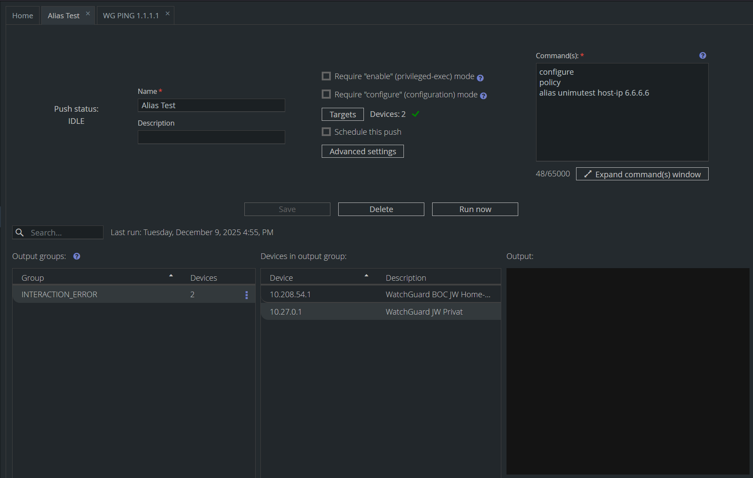Switch to the Home tab

pyautogui.click(x=23, y=16)
